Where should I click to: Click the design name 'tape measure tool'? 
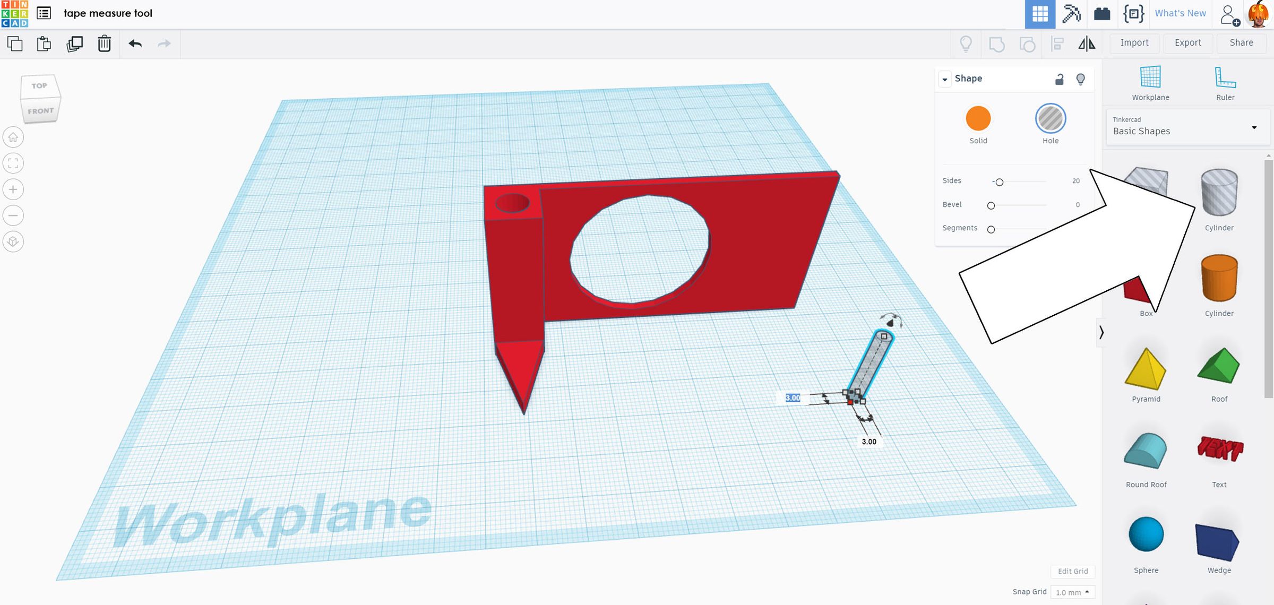[108, 13]
